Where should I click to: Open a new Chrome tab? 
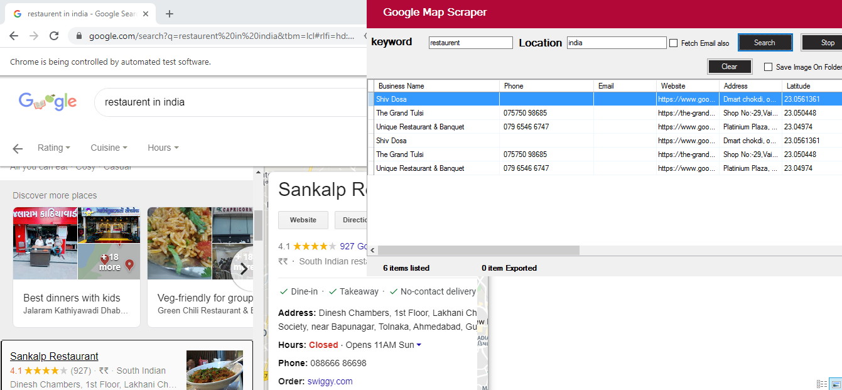(169, 14)
